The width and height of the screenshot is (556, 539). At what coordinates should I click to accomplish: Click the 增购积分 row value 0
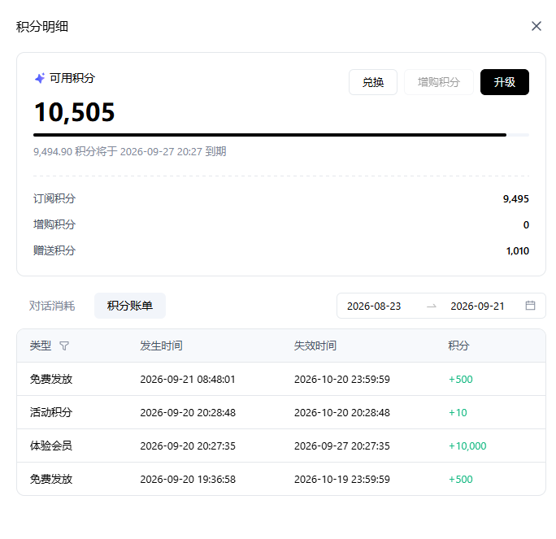[526, 225]
